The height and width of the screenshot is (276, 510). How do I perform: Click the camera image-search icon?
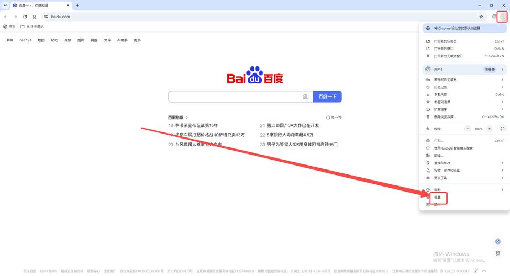point(306,97)
